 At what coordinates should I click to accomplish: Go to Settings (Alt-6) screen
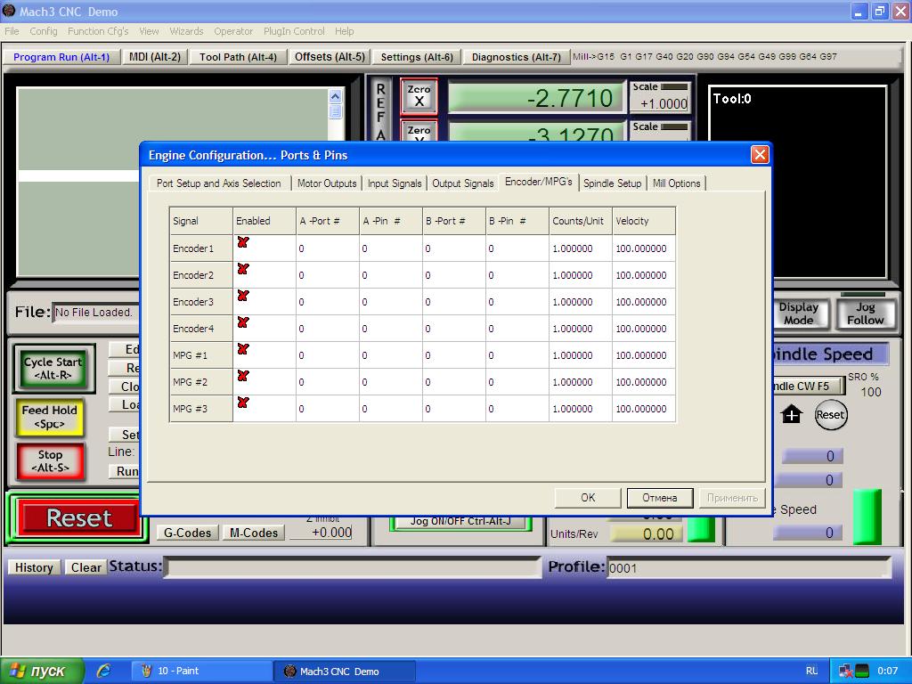click(417, 57)
